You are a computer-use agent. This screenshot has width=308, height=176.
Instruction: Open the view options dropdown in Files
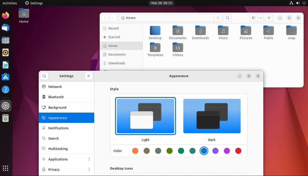tap(260, 18)
